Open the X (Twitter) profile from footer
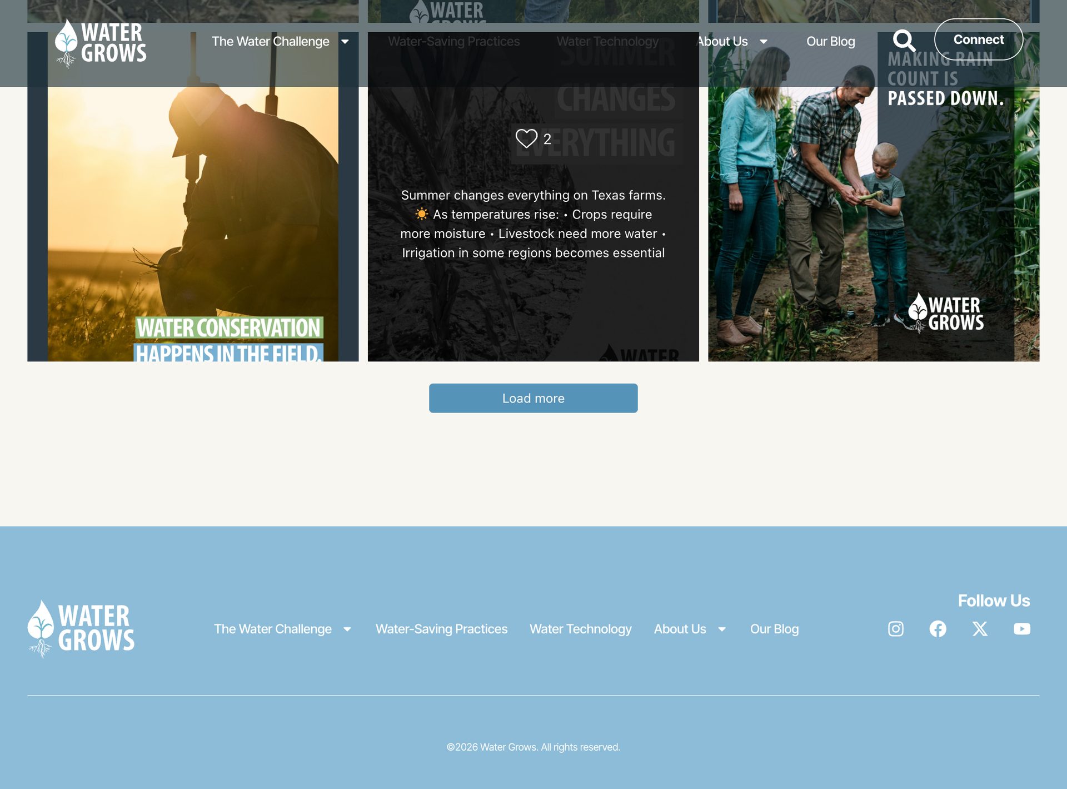Viewport: 1067px width, 789px height. pos(980,629)
